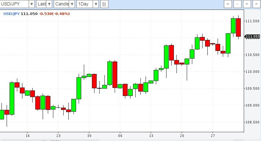Click date label 06 on time axis
Image resolution: width=261 pixels, height=141 pixels.
coord(120,136)
